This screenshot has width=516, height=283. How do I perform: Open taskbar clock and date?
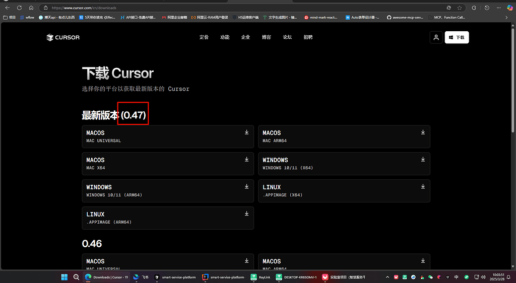click(496, 277)
